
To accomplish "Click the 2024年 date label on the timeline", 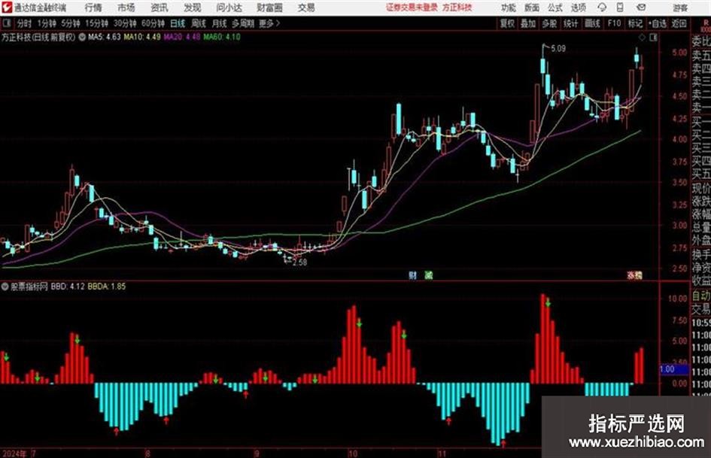I will (x=14, y=453).
